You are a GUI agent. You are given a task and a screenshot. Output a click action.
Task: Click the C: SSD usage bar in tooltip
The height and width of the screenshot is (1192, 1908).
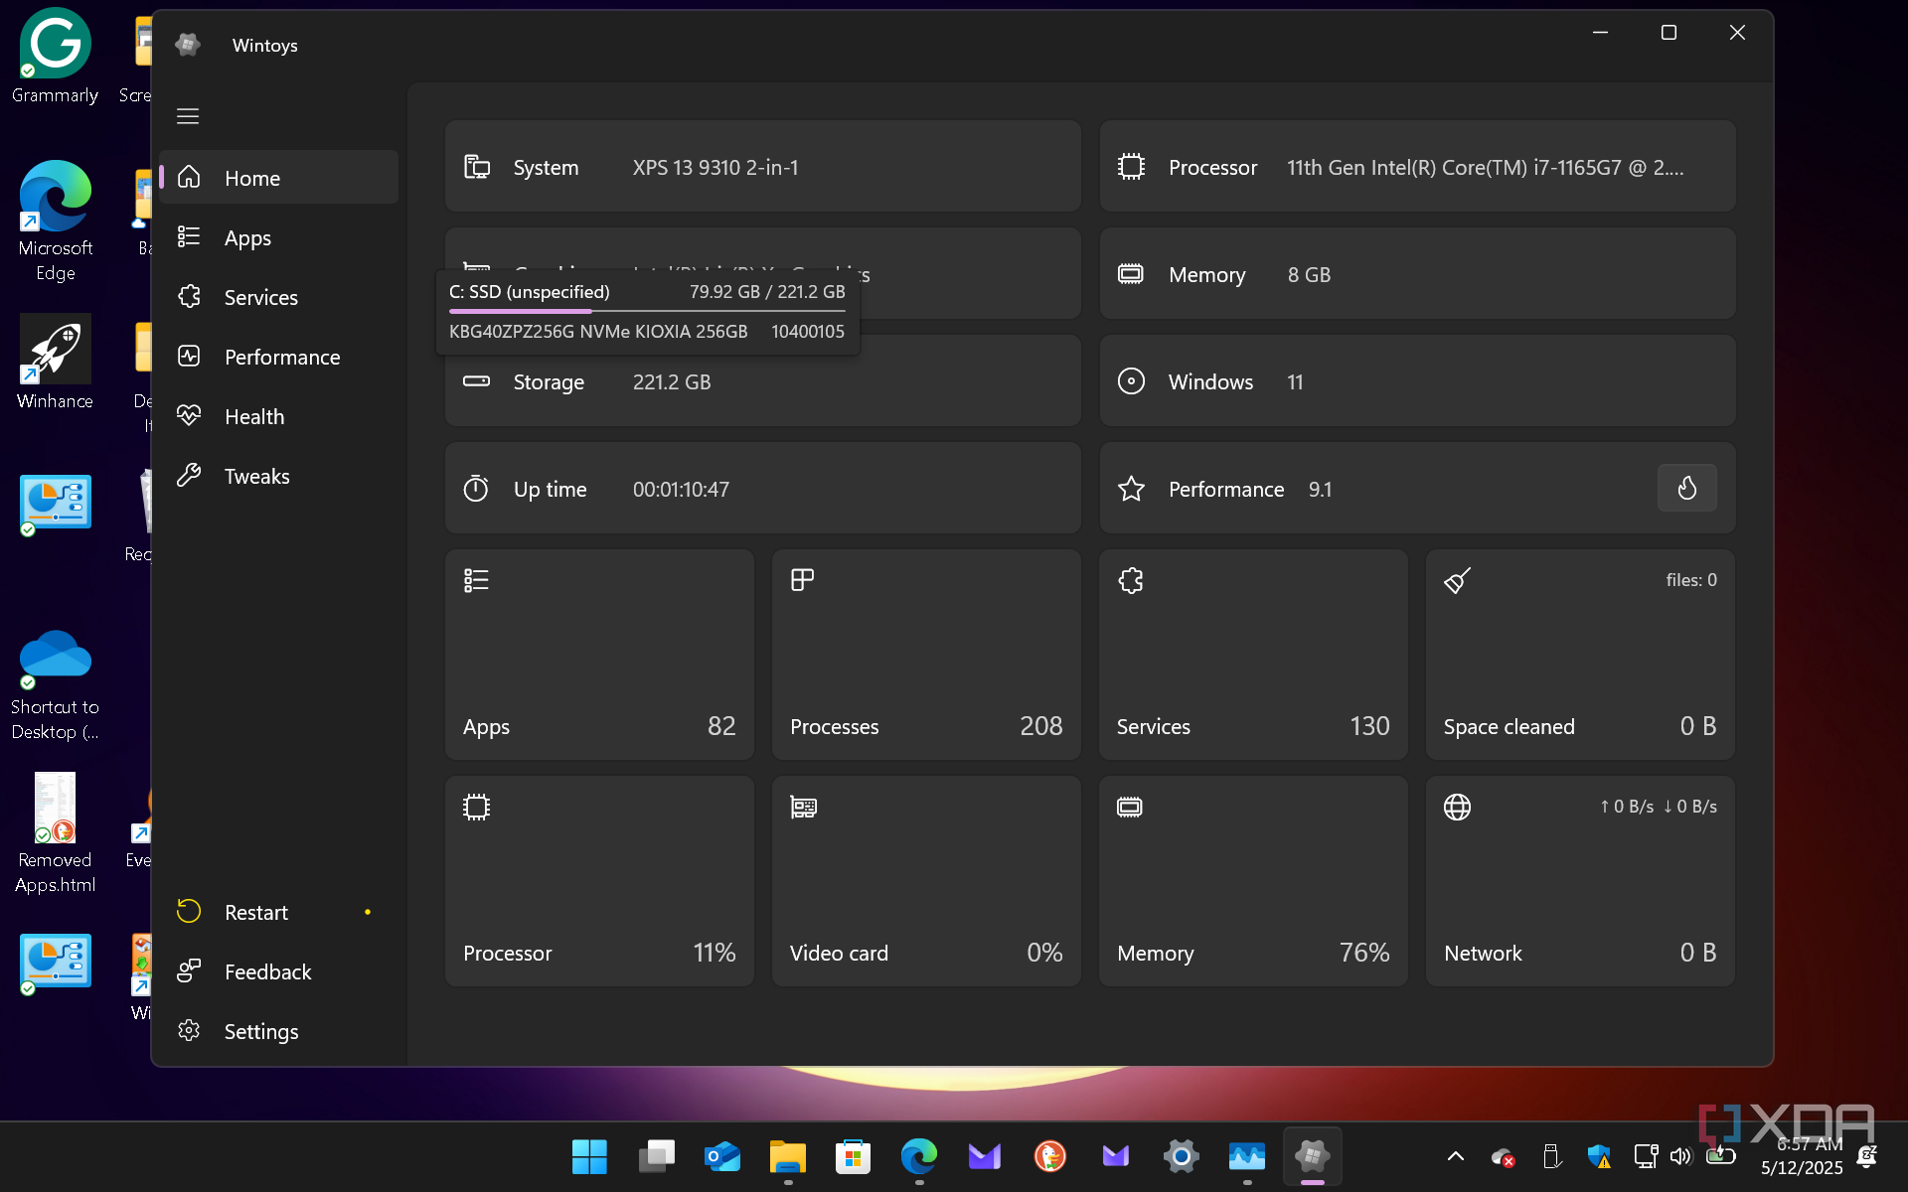click(x=647, y=311)
